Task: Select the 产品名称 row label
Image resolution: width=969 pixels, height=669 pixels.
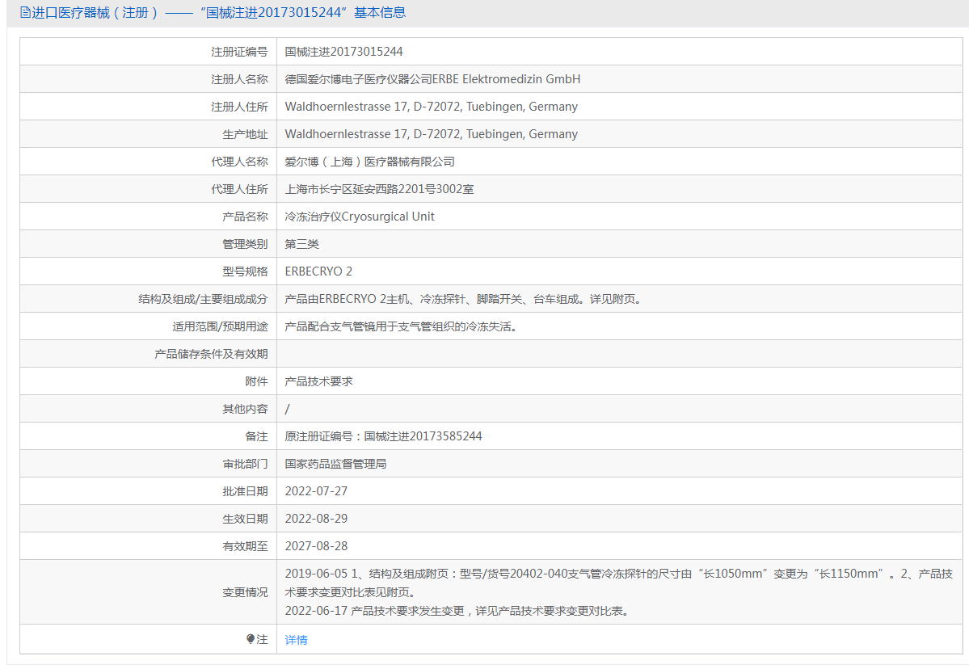Action: [x=246, y=217]
